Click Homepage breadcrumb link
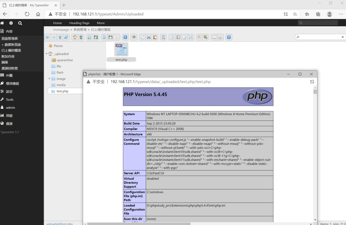 (61, 29)
